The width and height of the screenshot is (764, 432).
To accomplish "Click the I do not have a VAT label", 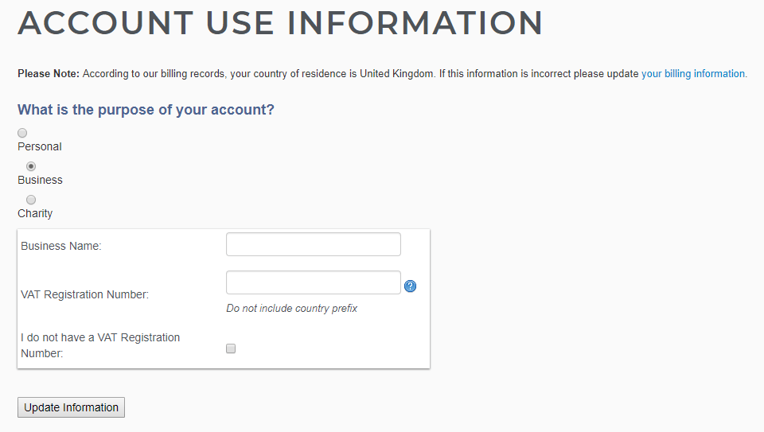I will [100, 345].
